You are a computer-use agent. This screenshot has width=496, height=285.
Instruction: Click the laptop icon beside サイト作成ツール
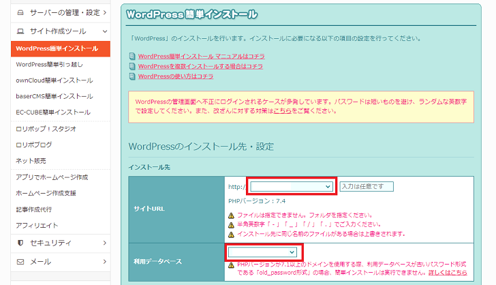(x=20, y=31)
